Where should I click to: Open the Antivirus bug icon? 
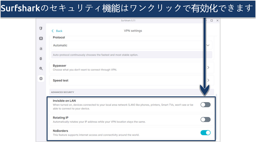41,59
